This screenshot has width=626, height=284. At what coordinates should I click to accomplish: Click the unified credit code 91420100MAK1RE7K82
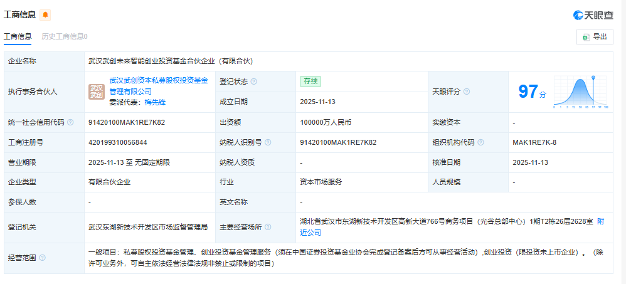coord(127,122)
